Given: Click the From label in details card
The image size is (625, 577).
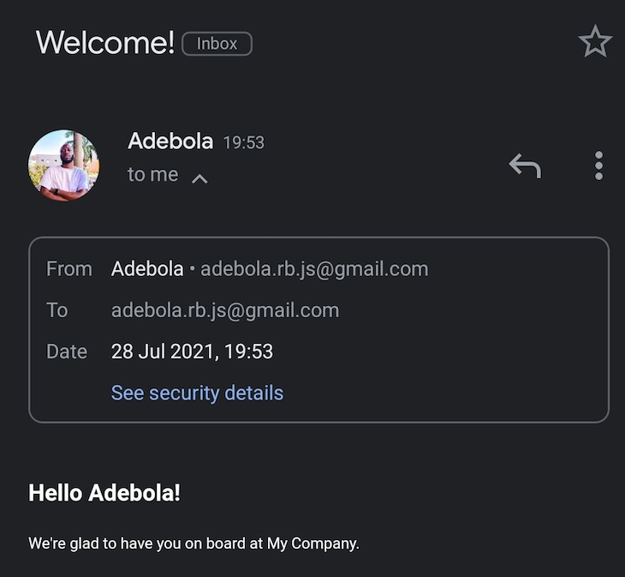Looking at the screenshot, I should pyautogui.click(x=69, y=269).
